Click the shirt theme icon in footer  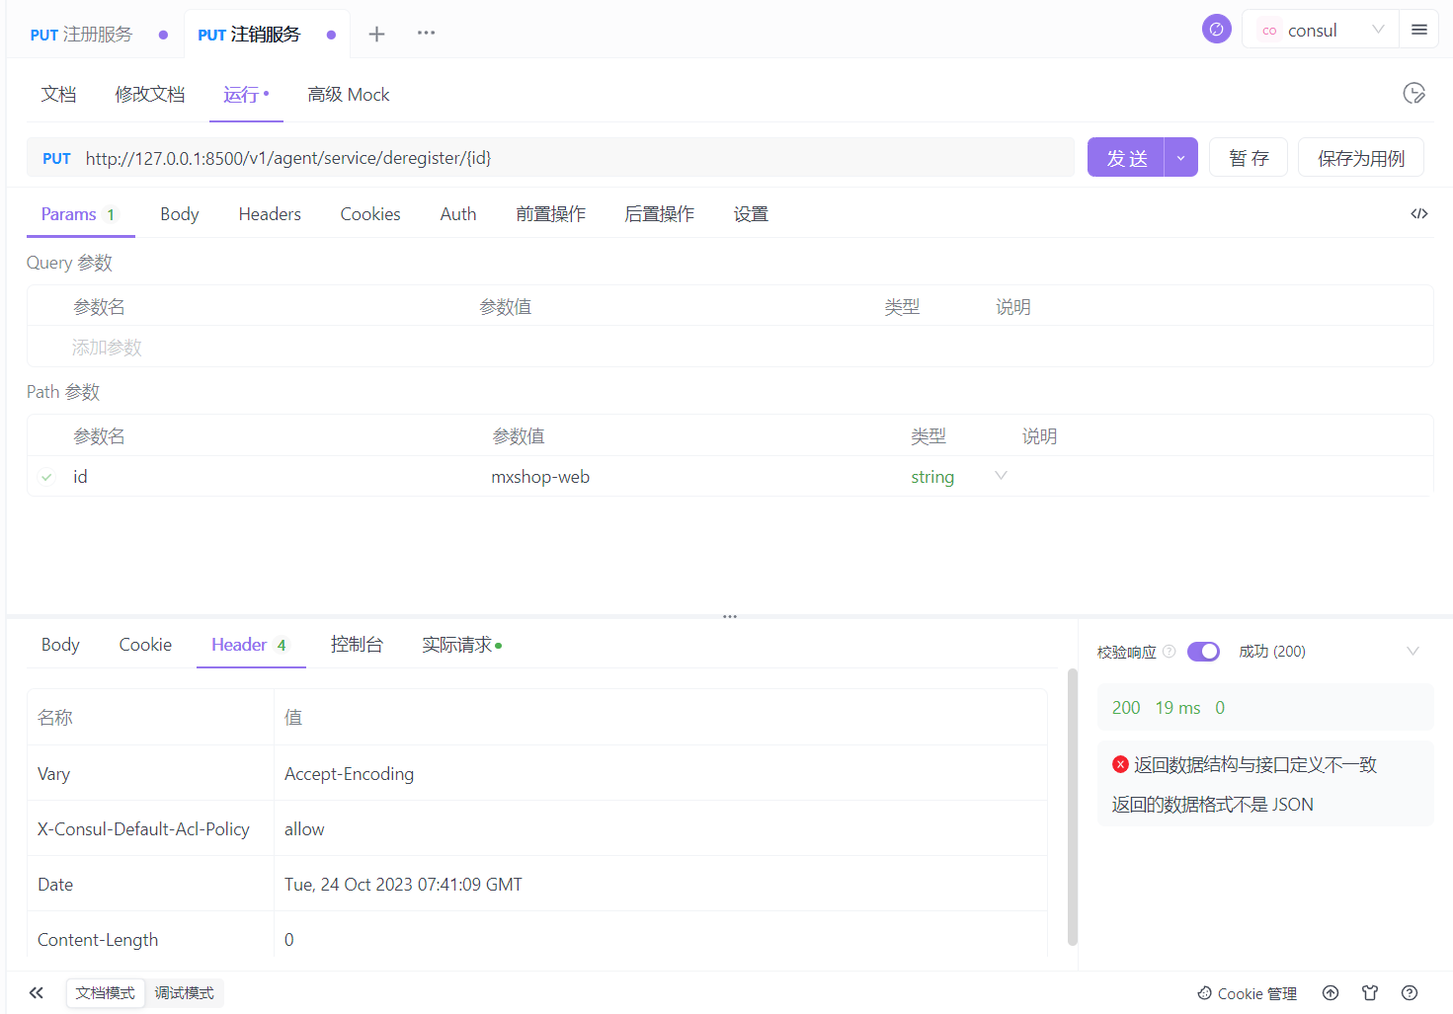(1370, 993)
